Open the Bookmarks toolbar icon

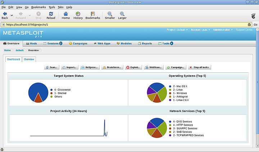(93, 14)
